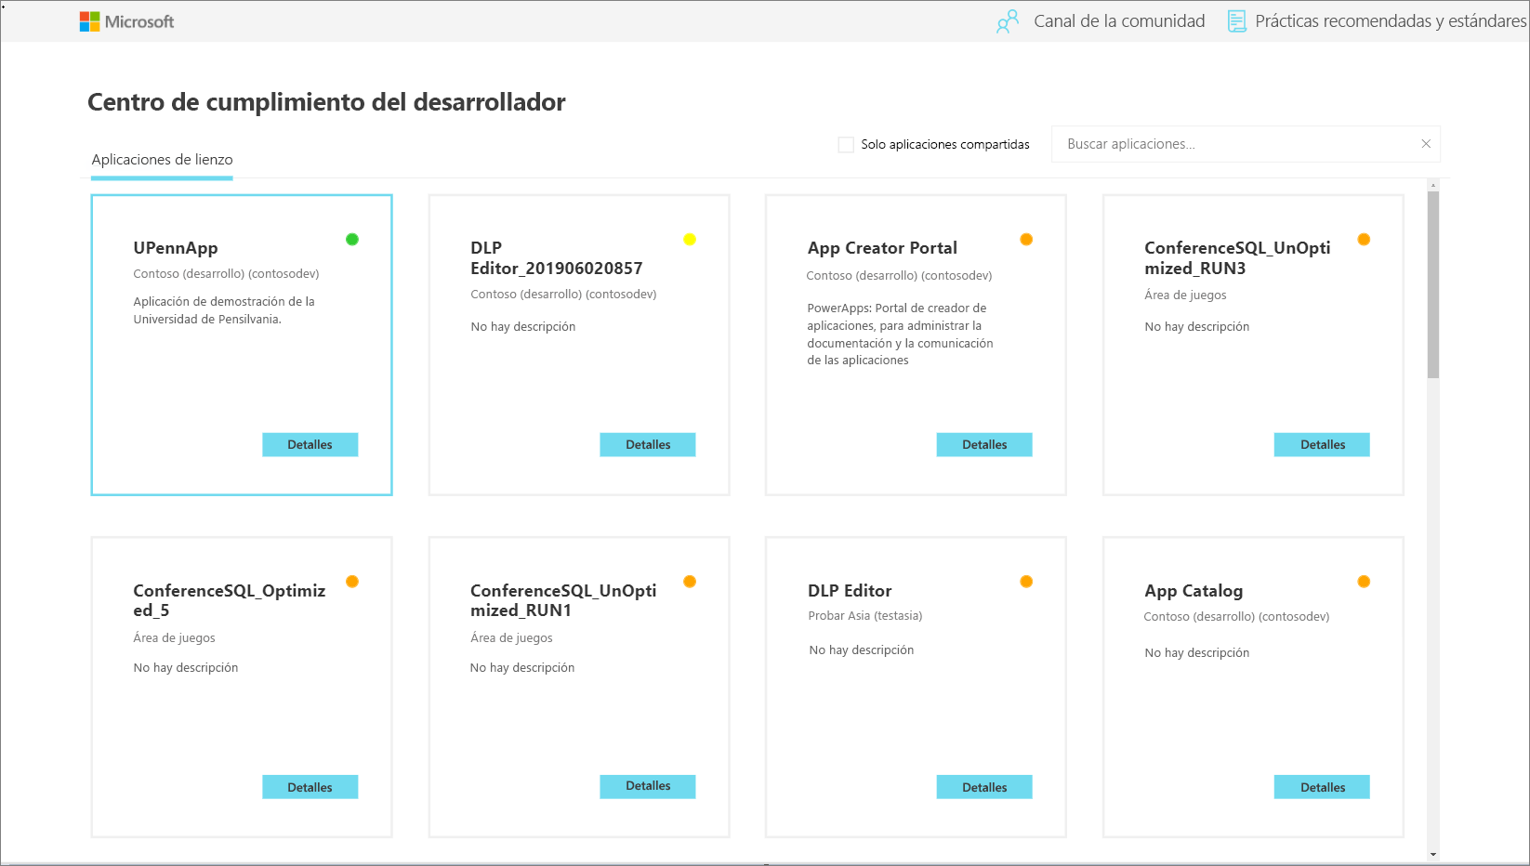1530x866 pixels.
Task: Open Detalles for App Catalog
Action: point(1322,787)
